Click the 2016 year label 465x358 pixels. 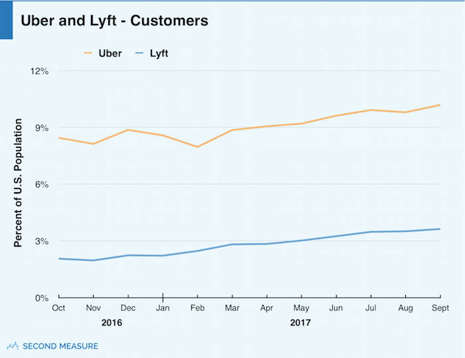tap(112, 322)
